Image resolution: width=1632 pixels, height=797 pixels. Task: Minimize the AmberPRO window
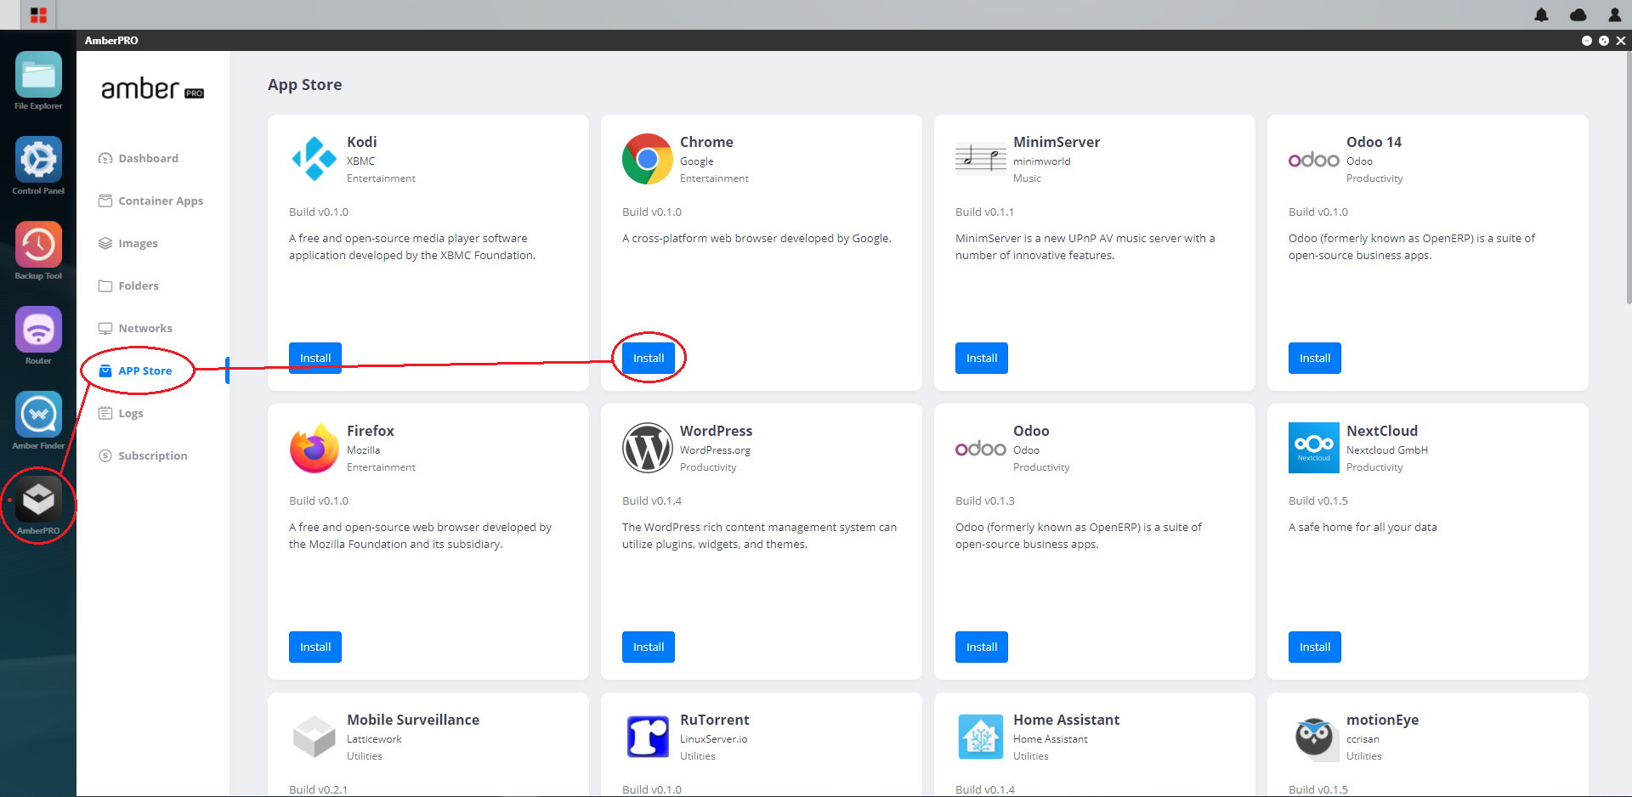pyautogui.click(x=1586, y=41)
